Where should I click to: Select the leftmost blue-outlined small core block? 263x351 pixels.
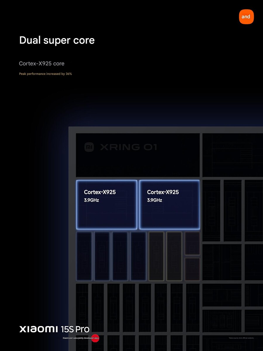point(84,256)
